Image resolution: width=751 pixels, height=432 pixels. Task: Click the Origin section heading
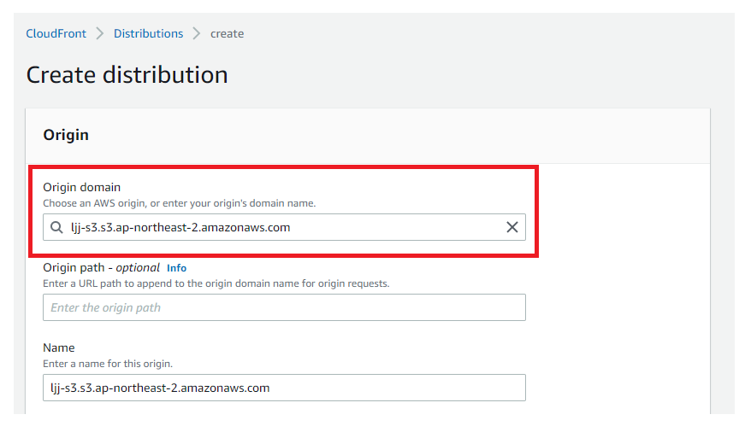66,135
